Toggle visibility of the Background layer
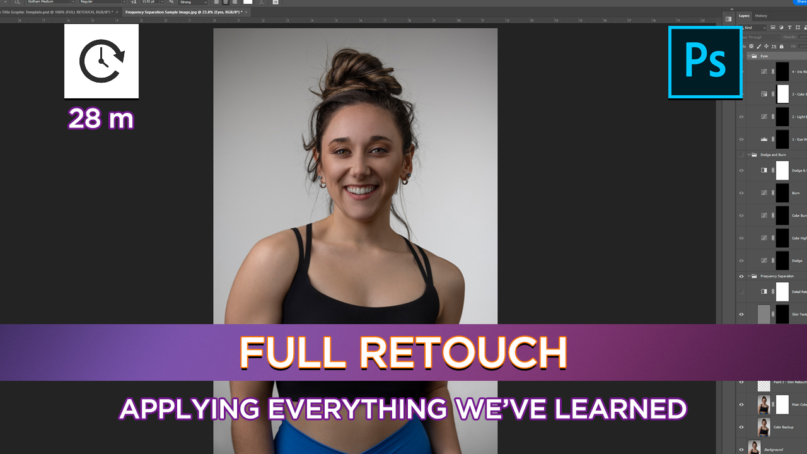The height and width of the screenshot is (454, 807). pos(741,450)
